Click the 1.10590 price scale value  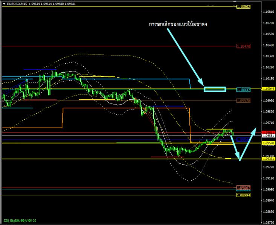click(x=268, y=34)
